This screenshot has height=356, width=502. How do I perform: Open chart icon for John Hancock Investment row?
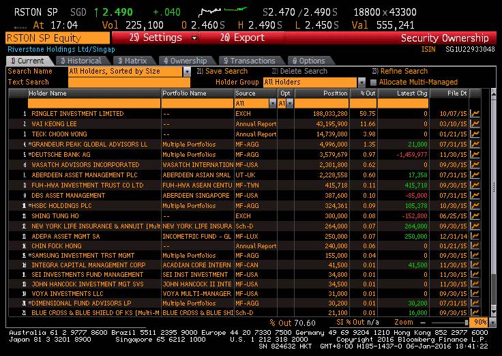click(475, 284)
